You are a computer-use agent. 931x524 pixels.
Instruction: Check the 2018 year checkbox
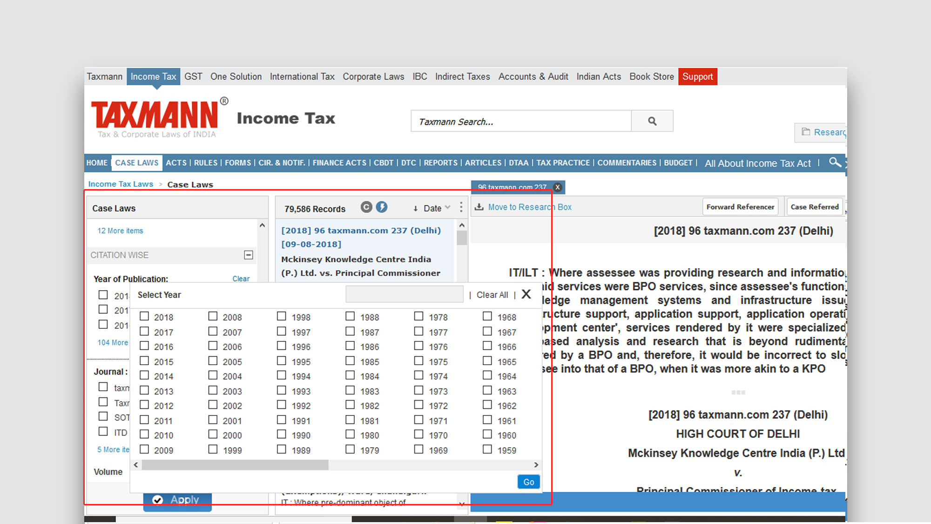(x=144, y=316)
